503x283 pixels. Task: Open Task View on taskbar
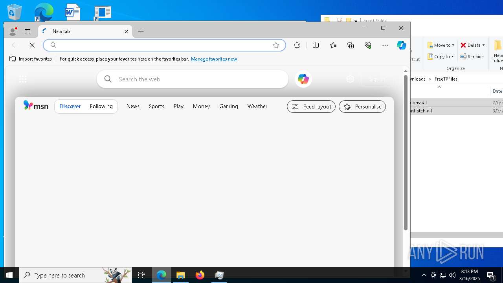[x=141, y=275]
